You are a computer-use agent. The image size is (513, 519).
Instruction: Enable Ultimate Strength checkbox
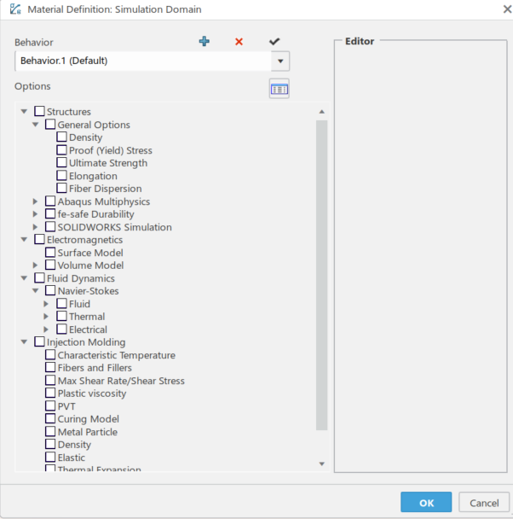[61, 162]
